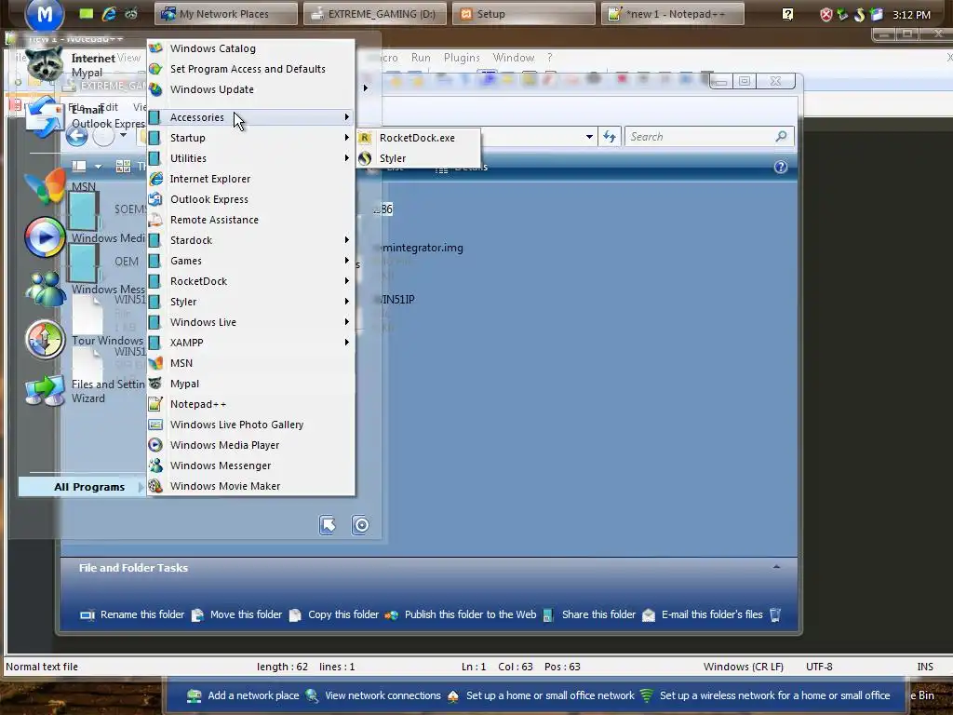
Task: Launch Windows Movie Maker
Action: [x=250, y=486]
